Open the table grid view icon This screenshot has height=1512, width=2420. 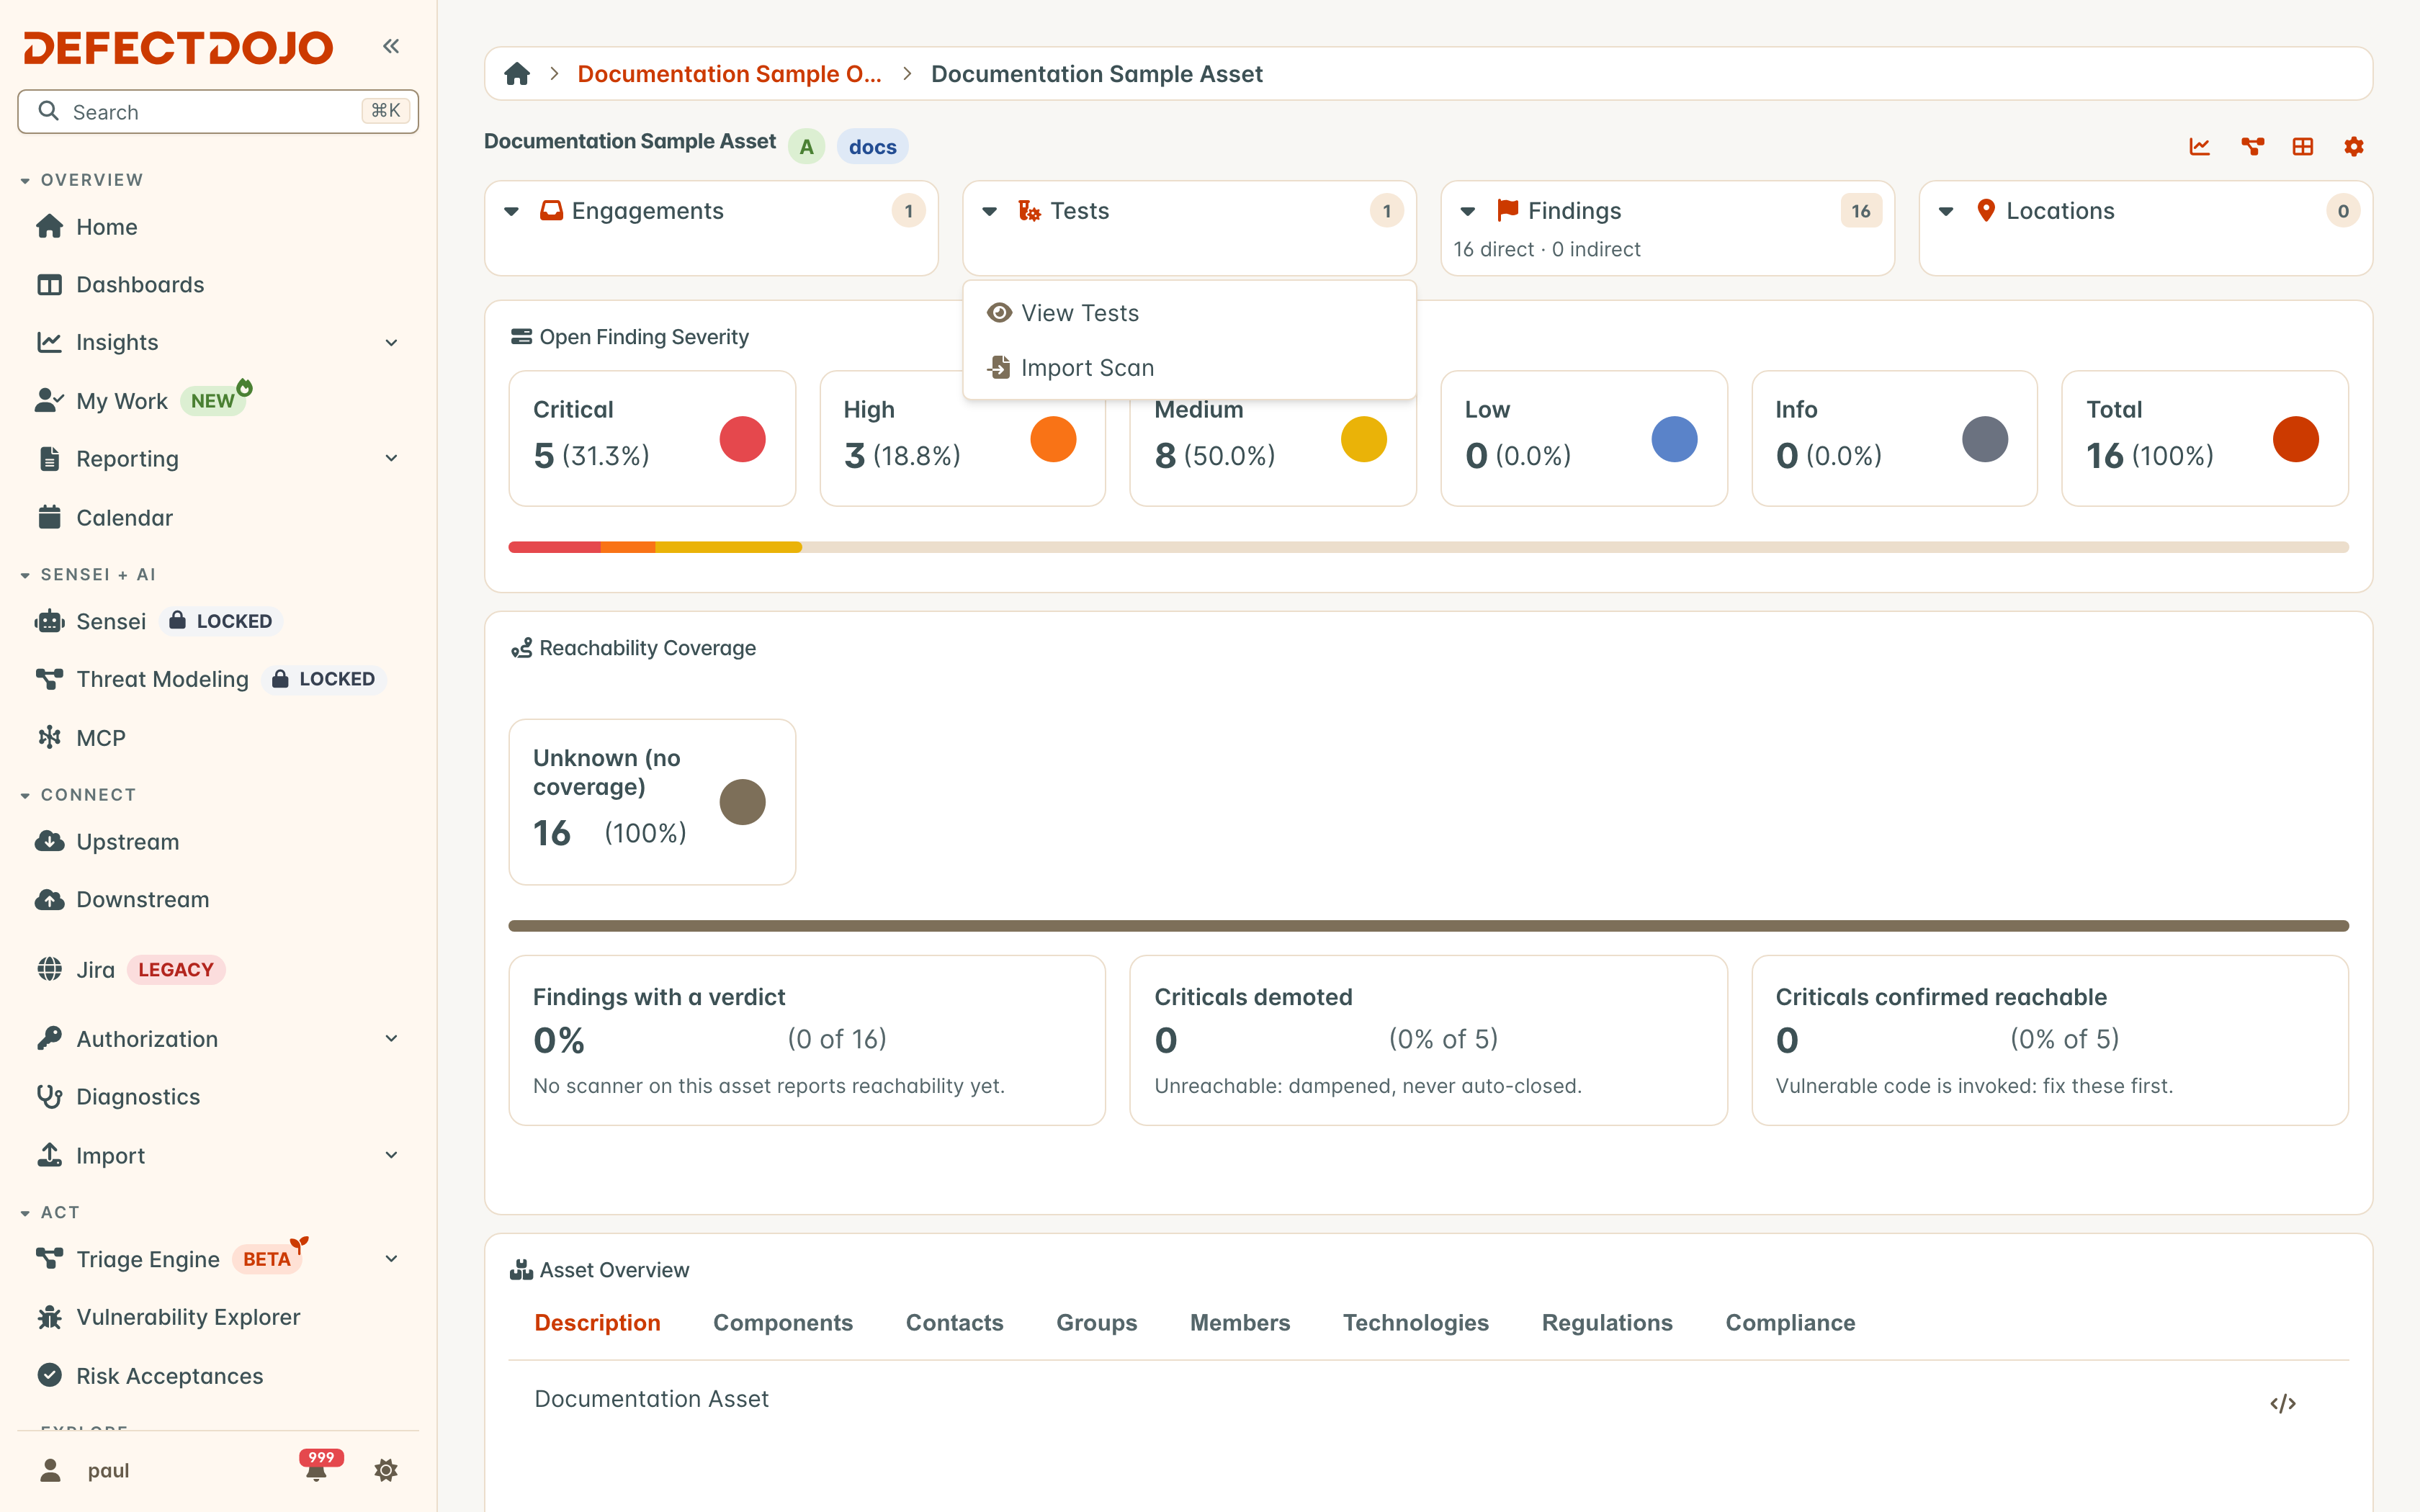coord(2303,147)
